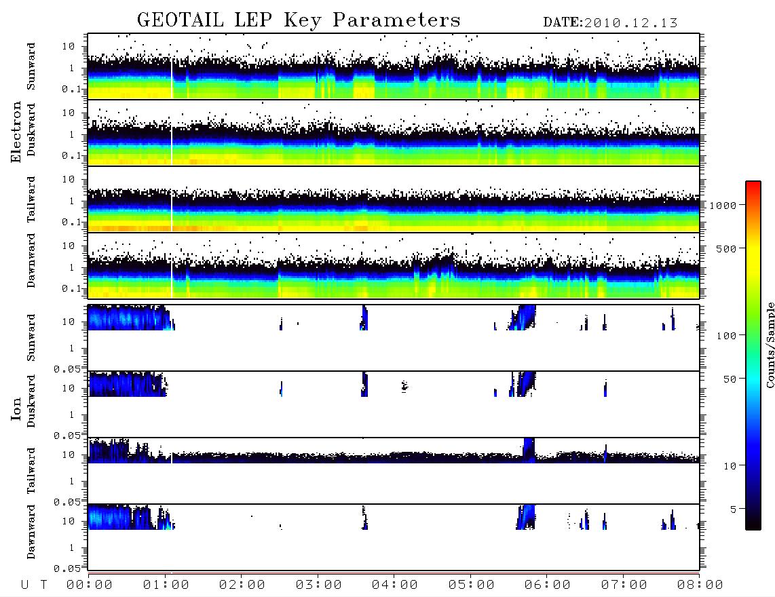Click the GEOTAIL LEP Key Parameters title
Screen dimensions: 775x597
point(299,20)
